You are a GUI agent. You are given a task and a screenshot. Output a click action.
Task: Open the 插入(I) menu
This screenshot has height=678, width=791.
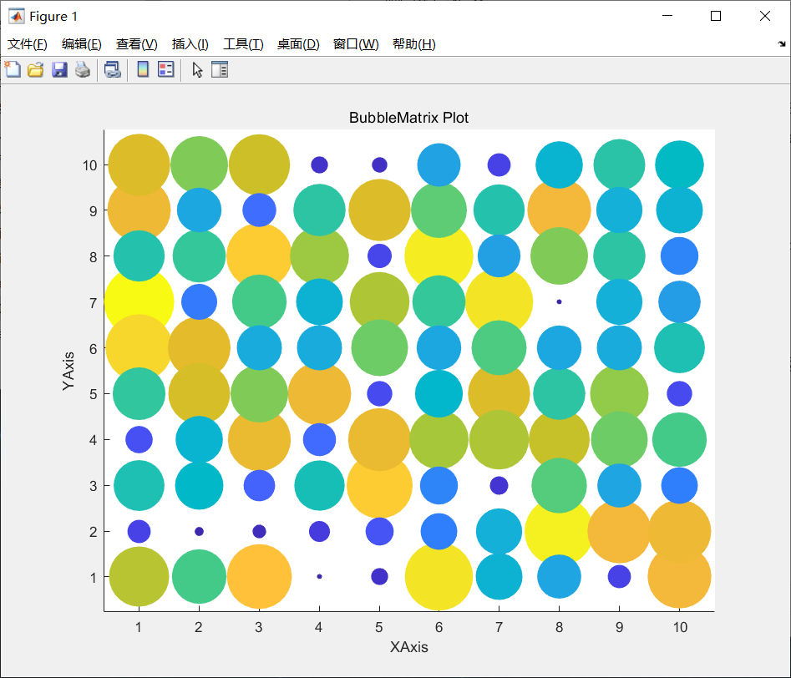click(x=190, y=44)
